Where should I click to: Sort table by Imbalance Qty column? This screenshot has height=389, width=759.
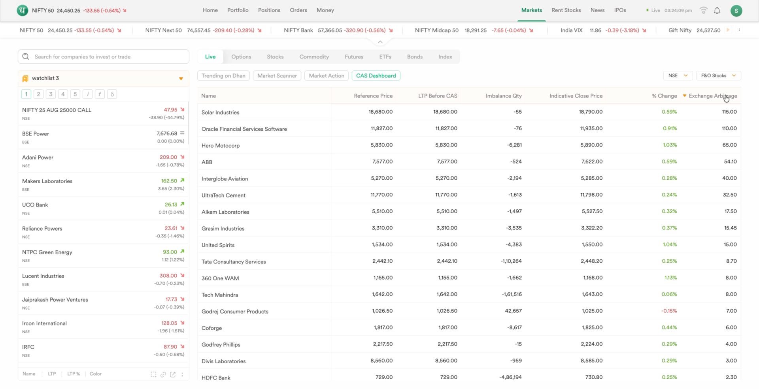[504, 96]
